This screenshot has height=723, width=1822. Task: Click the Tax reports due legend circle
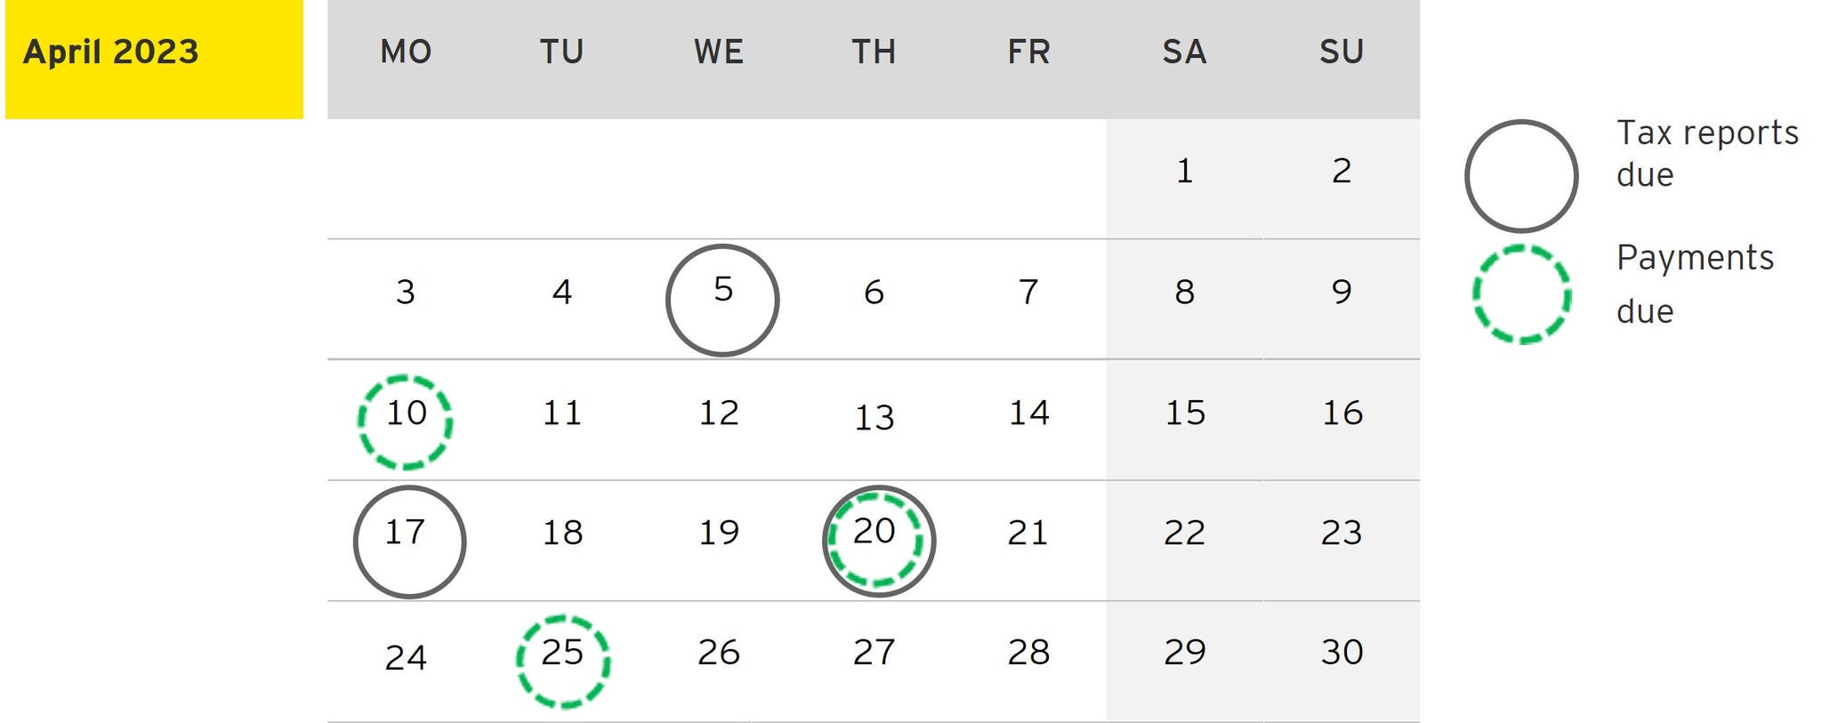tap(1521, 175)
